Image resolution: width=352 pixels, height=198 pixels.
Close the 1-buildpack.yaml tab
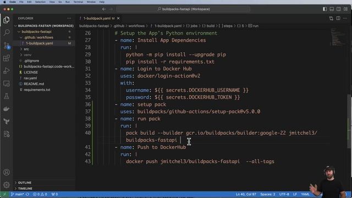click(118, 18)
